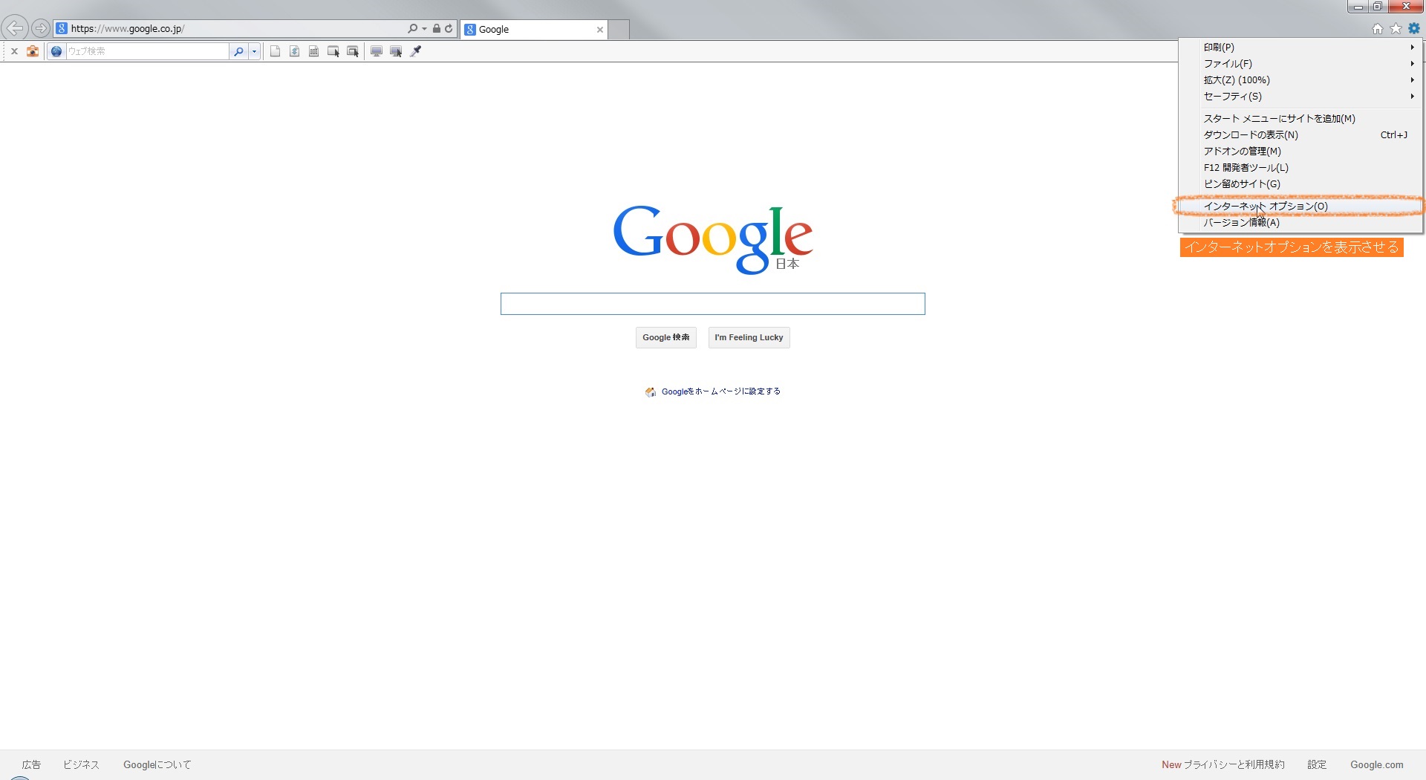Select the Google tab
Viewport: 1426px width, 780px height.
pos(534,30)
